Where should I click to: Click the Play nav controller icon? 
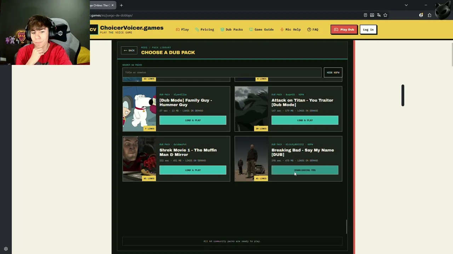178,30
